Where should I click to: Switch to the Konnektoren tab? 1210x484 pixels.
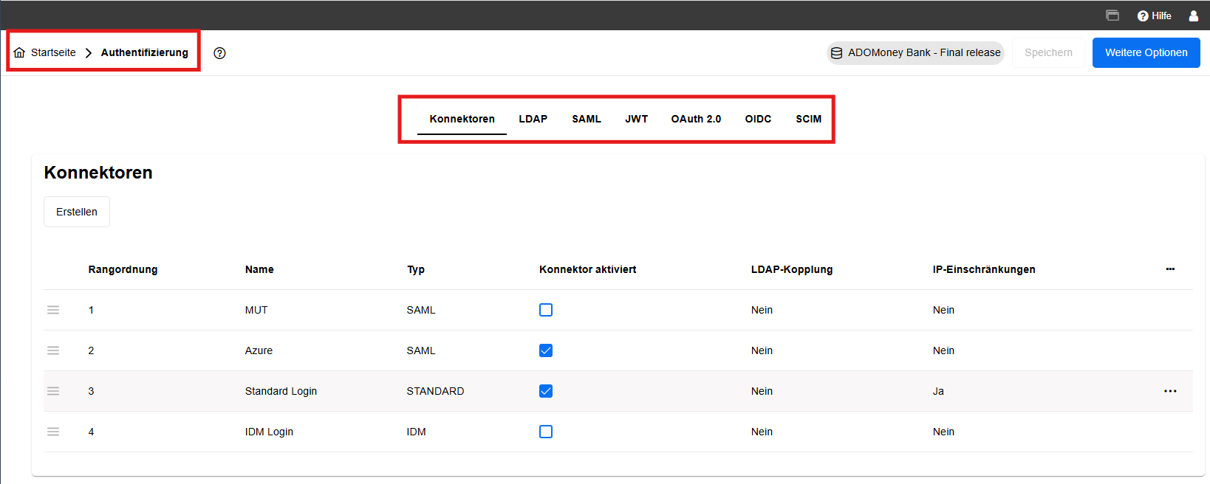(462, 119)
